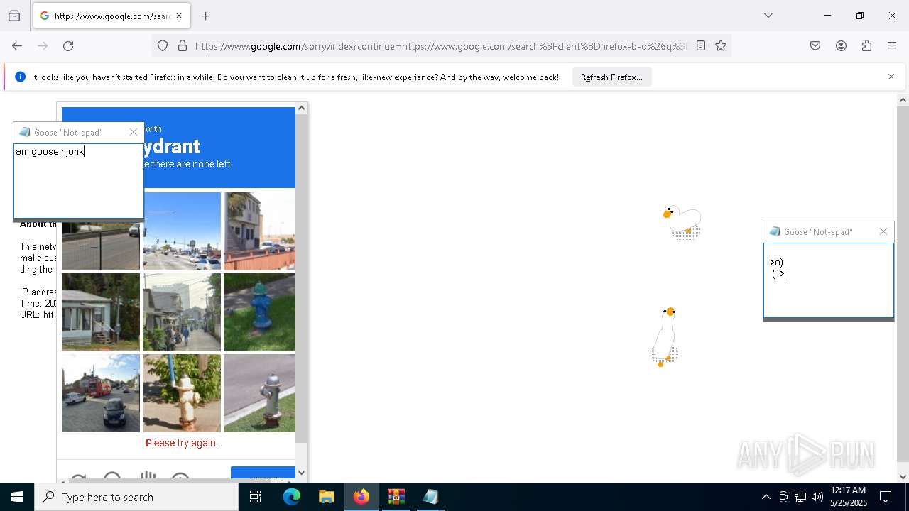
Task: Open Firefox account menu
Action: pos(841,45)
